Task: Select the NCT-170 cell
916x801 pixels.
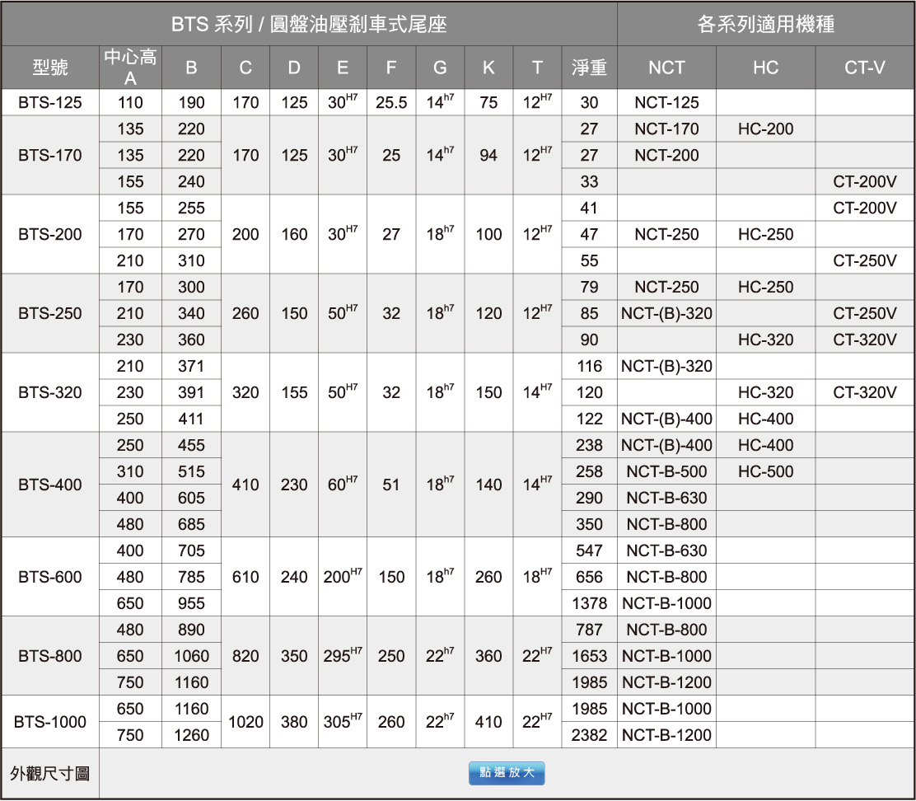Action: pyautogui.click(x=666, y=129)
